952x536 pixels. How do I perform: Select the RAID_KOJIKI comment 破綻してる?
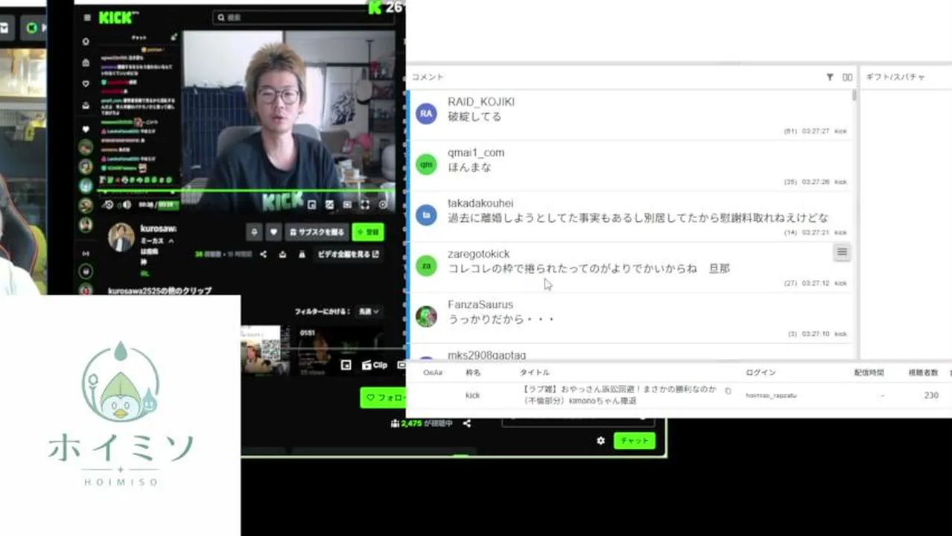click(475, 117)
